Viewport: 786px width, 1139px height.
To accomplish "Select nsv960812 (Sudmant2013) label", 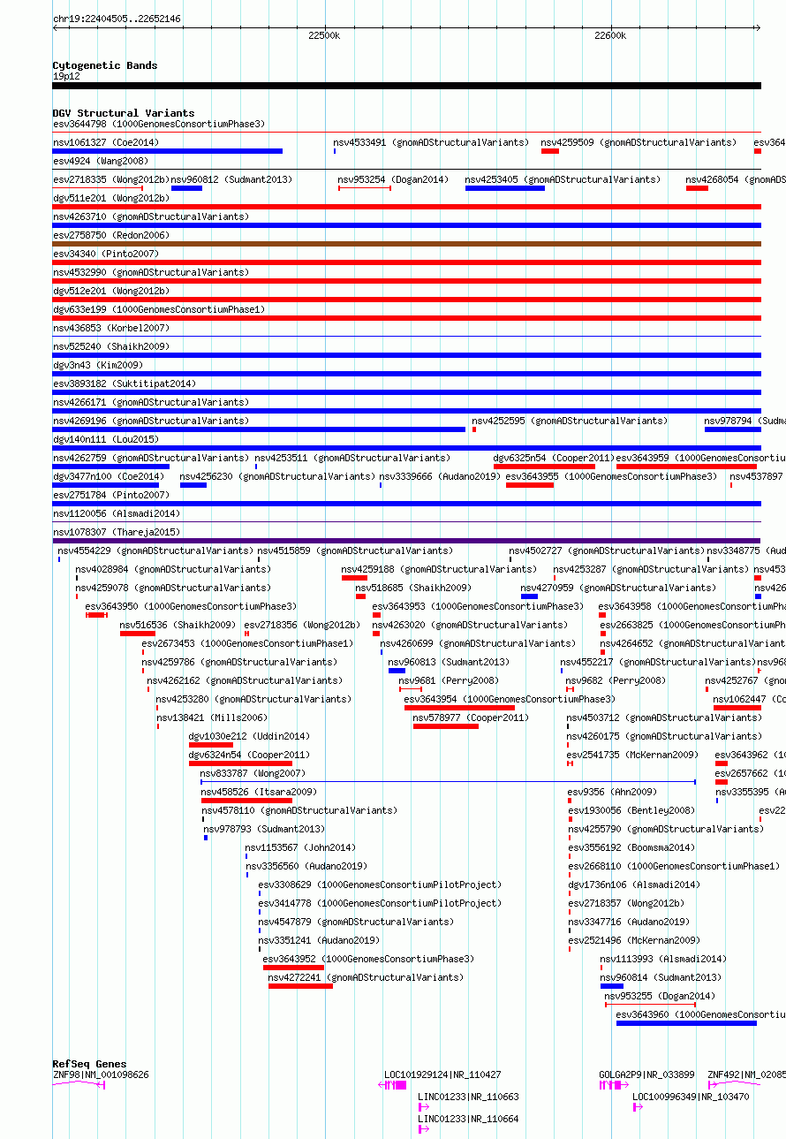I will [x=231, y=179].
